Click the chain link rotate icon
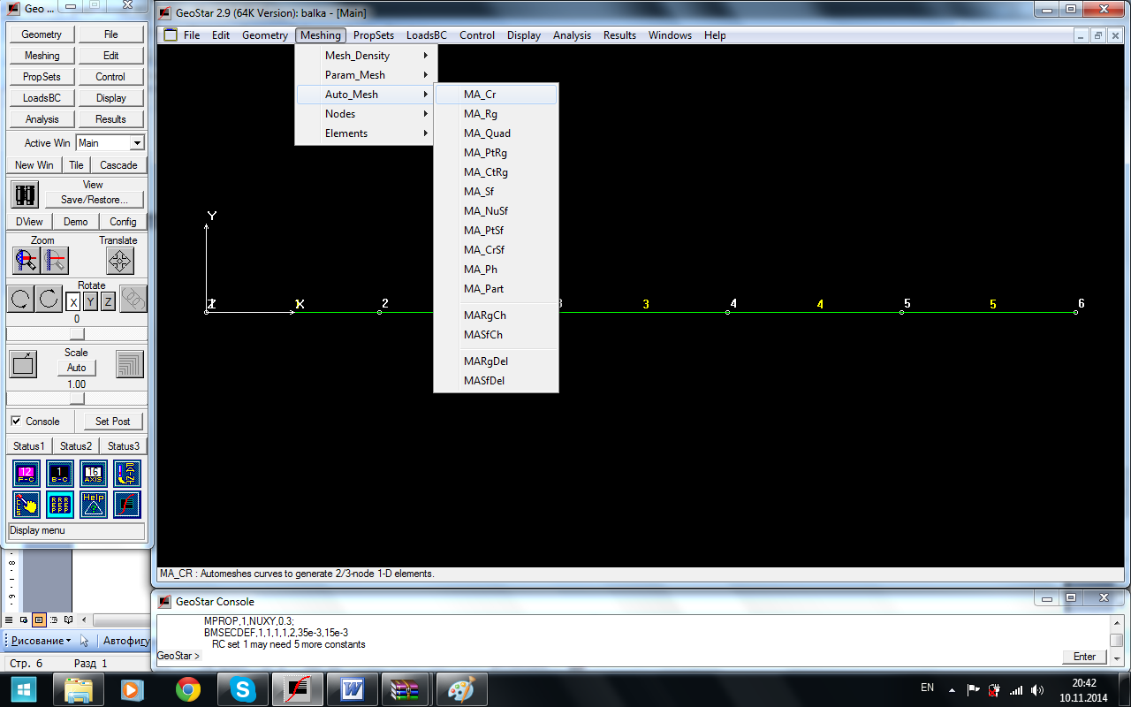Screen dimensions: 1131x707 pyautogui.click(x=133, y=299)
